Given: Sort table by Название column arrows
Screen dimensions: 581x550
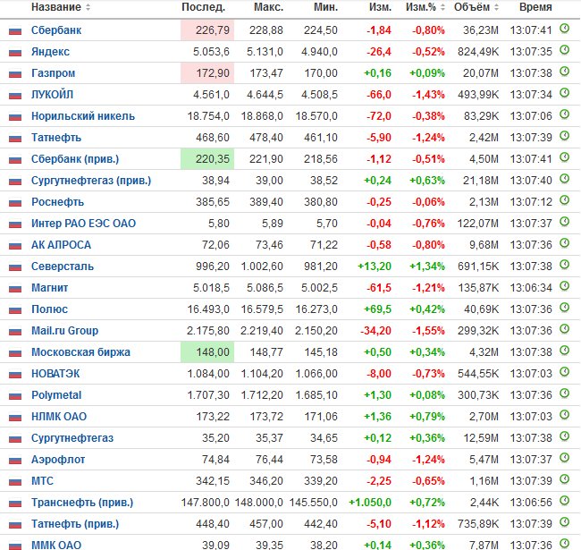Looking at the screenshot, I should tap(88, 7).
